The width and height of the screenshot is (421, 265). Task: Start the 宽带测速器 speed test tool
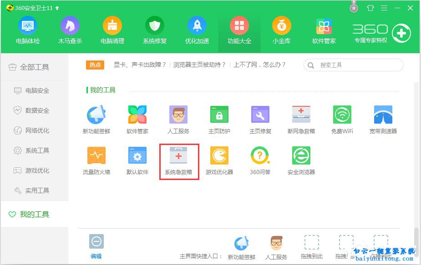tap(383, 117)
